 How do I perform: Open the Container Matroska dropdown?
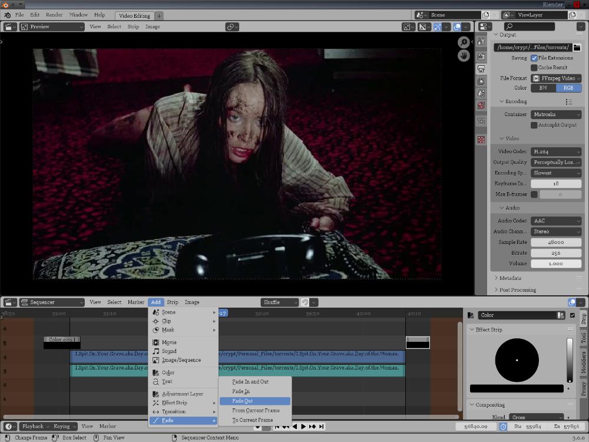(557, 114)
